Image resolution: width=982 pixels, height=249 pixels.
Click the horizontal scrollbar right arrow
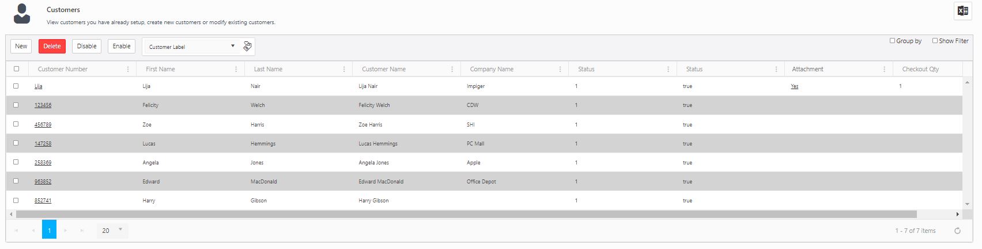958,214
